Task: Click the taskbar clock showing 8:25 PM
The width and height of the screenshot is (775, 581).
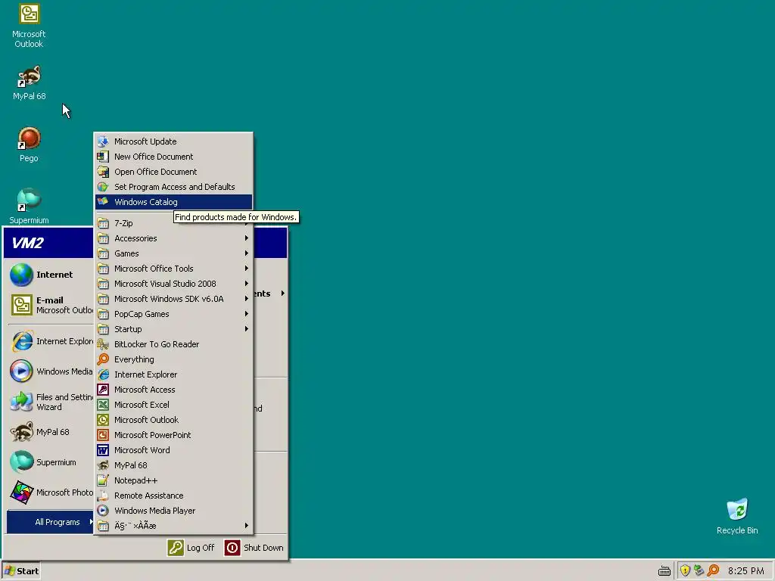Action: pyautogui.click(x=745, y=571)
